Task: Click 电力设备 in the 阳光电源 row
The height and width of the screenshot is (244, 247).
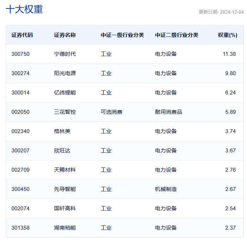Action: (x=166, y=73)
